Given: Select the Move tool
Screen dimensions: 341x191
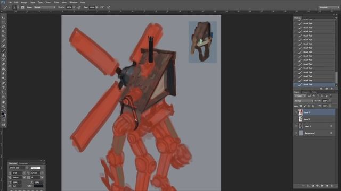Looking at the screenshot, I should point(3,18).
